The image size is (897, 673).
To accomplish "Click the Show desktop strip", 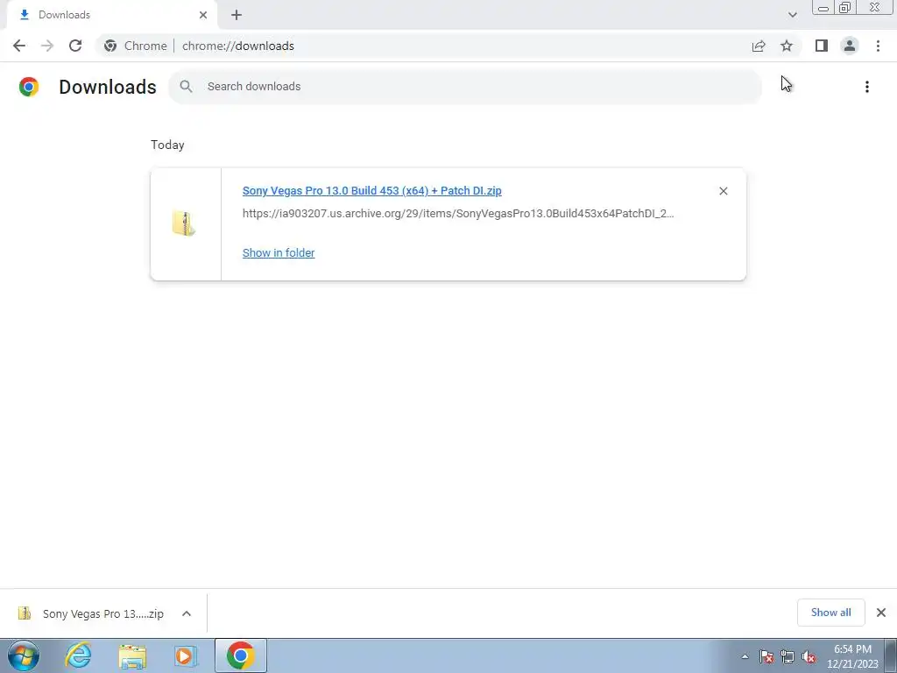I will tap(891, 656).
